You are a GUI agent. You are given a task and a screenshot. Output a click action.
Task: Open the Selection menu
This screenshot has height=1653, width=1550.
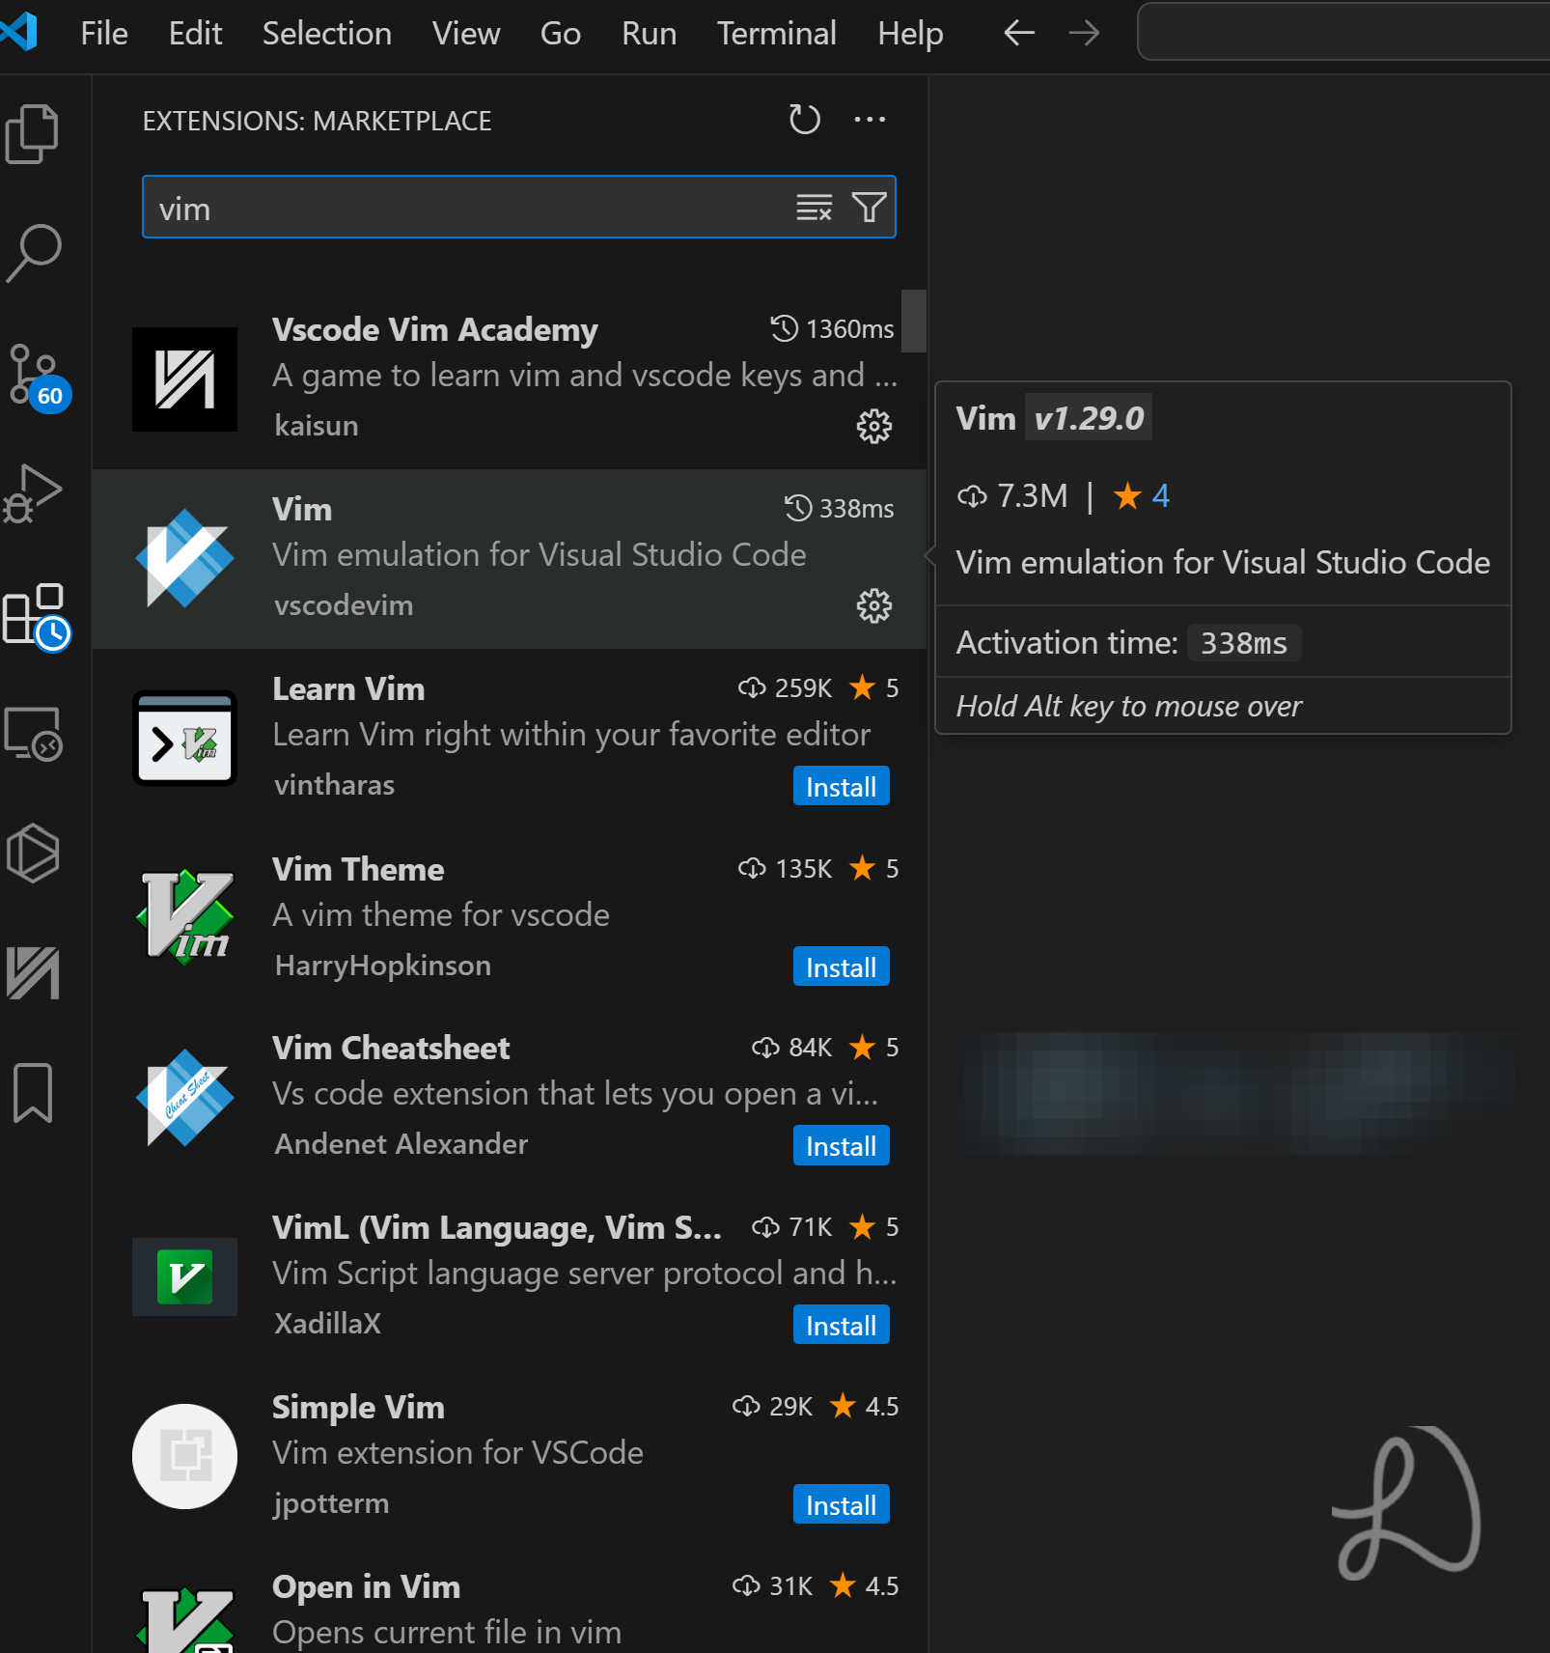click(x=327, y=34)
